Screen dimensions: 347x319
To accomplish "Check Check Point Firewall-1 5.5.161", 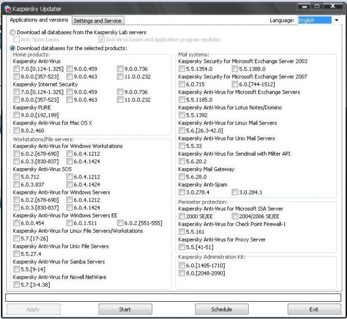I will click(x=182, y=232).
